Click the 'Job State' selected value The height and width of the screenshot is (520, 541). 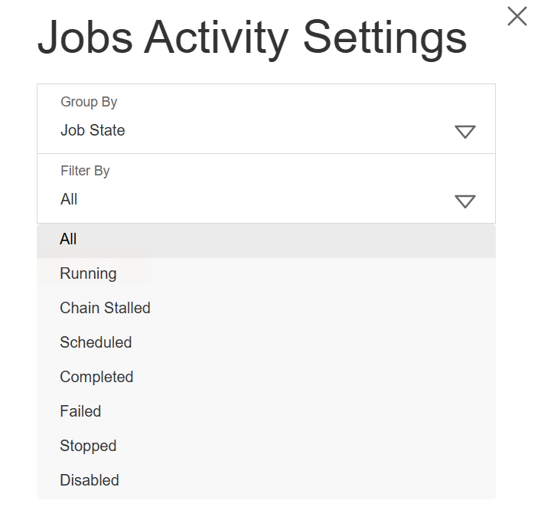pyautogui.click(x=93, y=130)
